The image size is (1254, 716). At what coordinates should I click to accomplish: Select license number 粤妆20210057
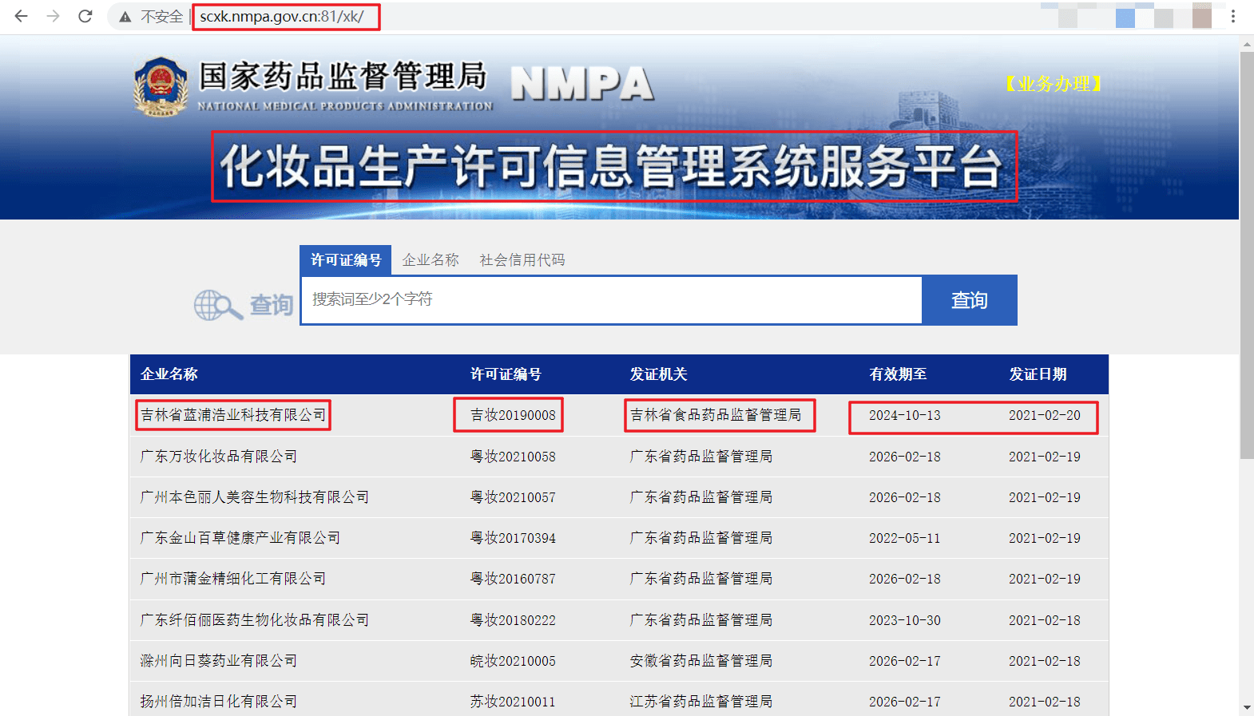(x=513, y=497)
